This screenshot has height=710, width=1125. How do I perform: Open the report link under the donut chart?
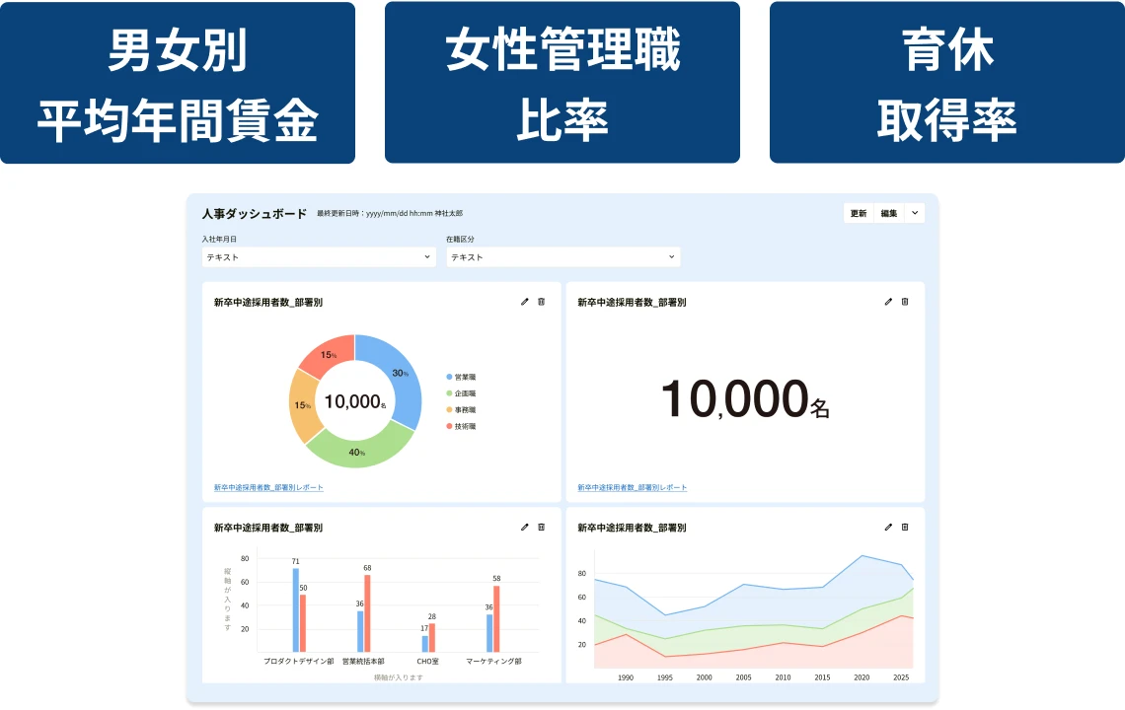268,488
